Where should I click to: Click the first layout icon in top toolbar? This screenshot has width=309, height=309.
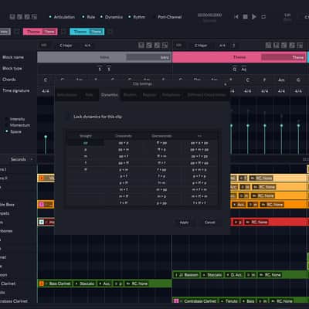(x=12, y=17)
